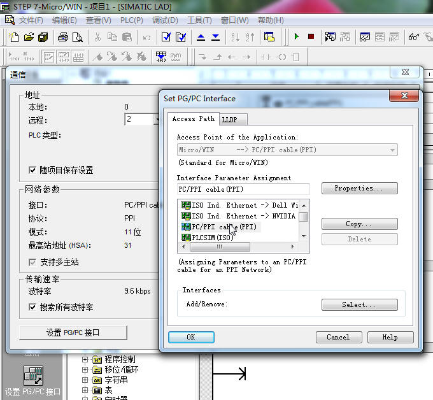The image size is (433, 400).
Task: Click the Options icon beside sort buttons
Action: (x=269, y=37)
